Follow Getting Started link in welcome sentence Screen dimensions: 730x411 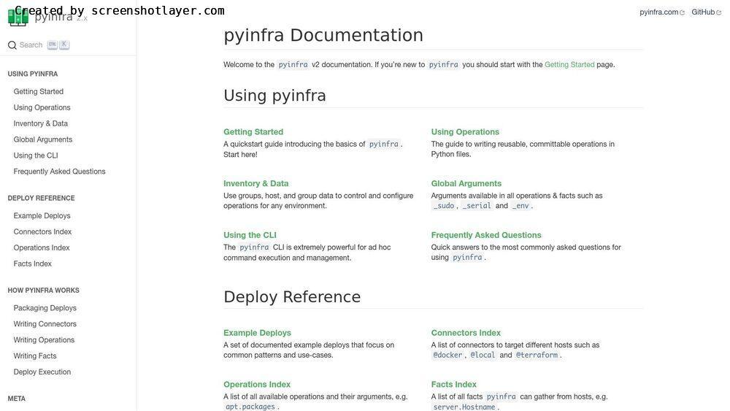click(x=569, y=65)
